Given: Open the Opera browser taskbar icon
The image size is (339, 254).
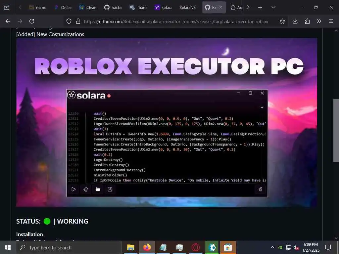Looking at the screenshot, I should (x=196, y=247).
